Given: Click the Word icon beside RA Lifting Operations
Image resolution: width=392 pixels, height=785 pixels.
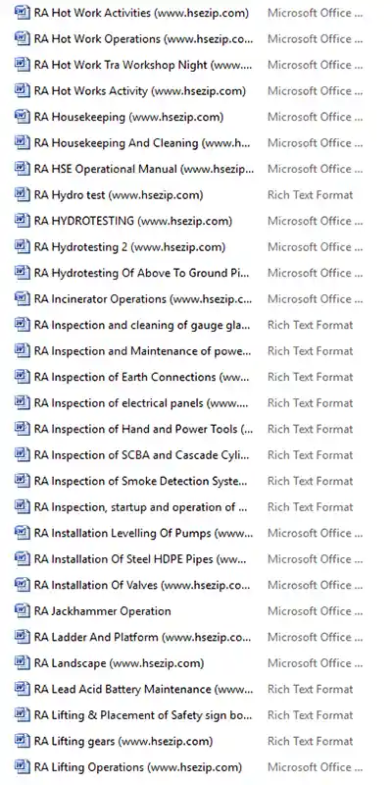Looking at the screenshot, I should [23, 767].
